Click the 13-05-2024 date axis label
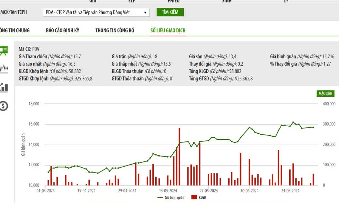This screenshot has width=339, height=203. tap(168, 191)
